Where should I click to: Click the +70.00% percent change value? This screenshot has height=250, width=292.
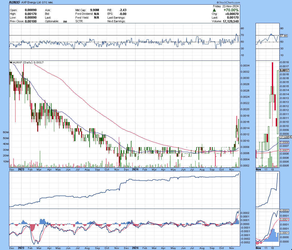click(x=231, y=10)
